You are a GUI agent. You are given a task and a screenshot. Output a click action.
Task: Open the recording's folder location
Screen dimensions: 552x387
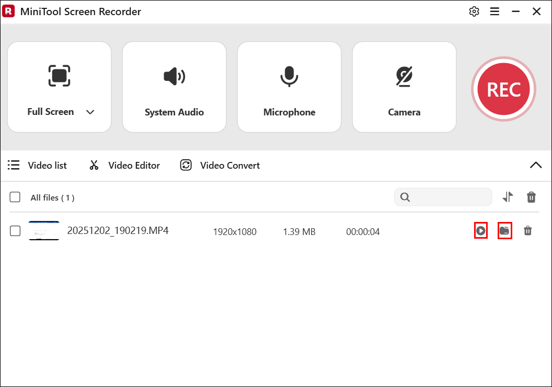(x=504, y=230)
